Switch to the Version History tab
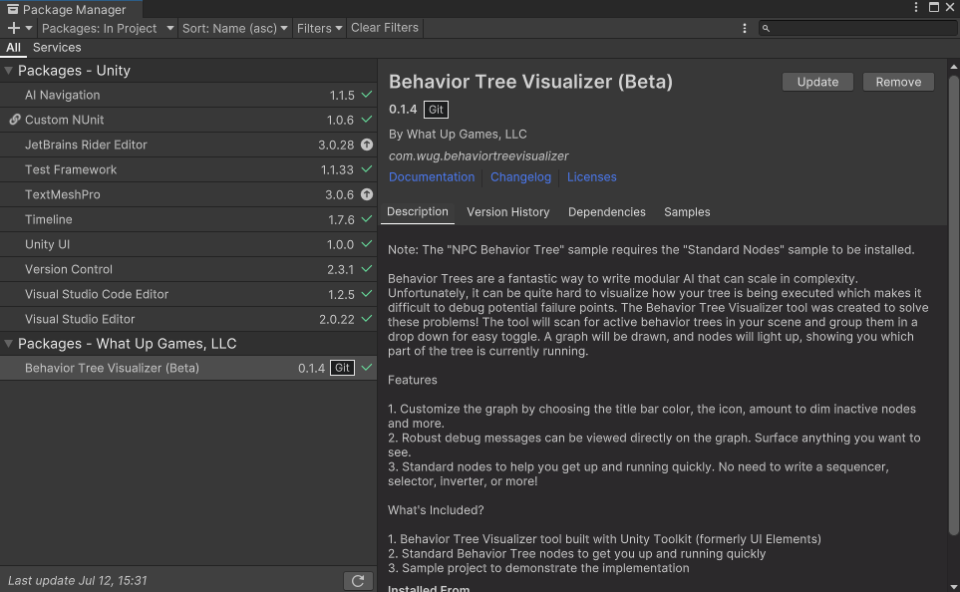Screen dimensions: 960x592 (x=508, y=212)
